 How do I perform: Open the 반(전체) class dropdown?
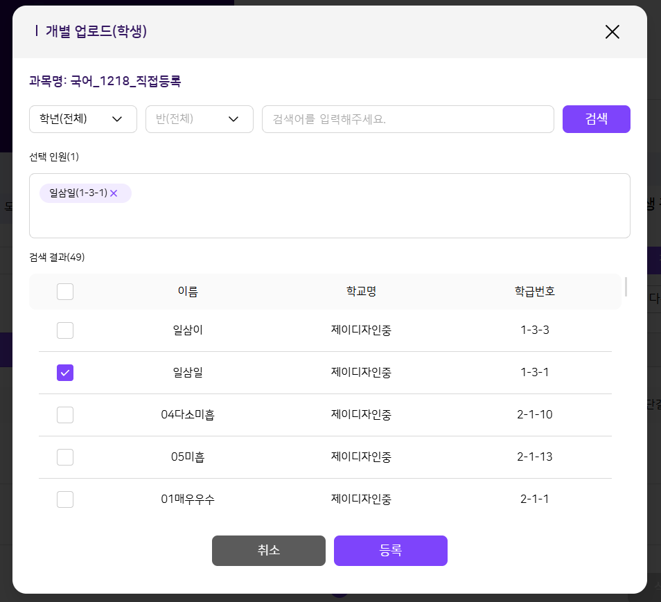pos(200,119)
